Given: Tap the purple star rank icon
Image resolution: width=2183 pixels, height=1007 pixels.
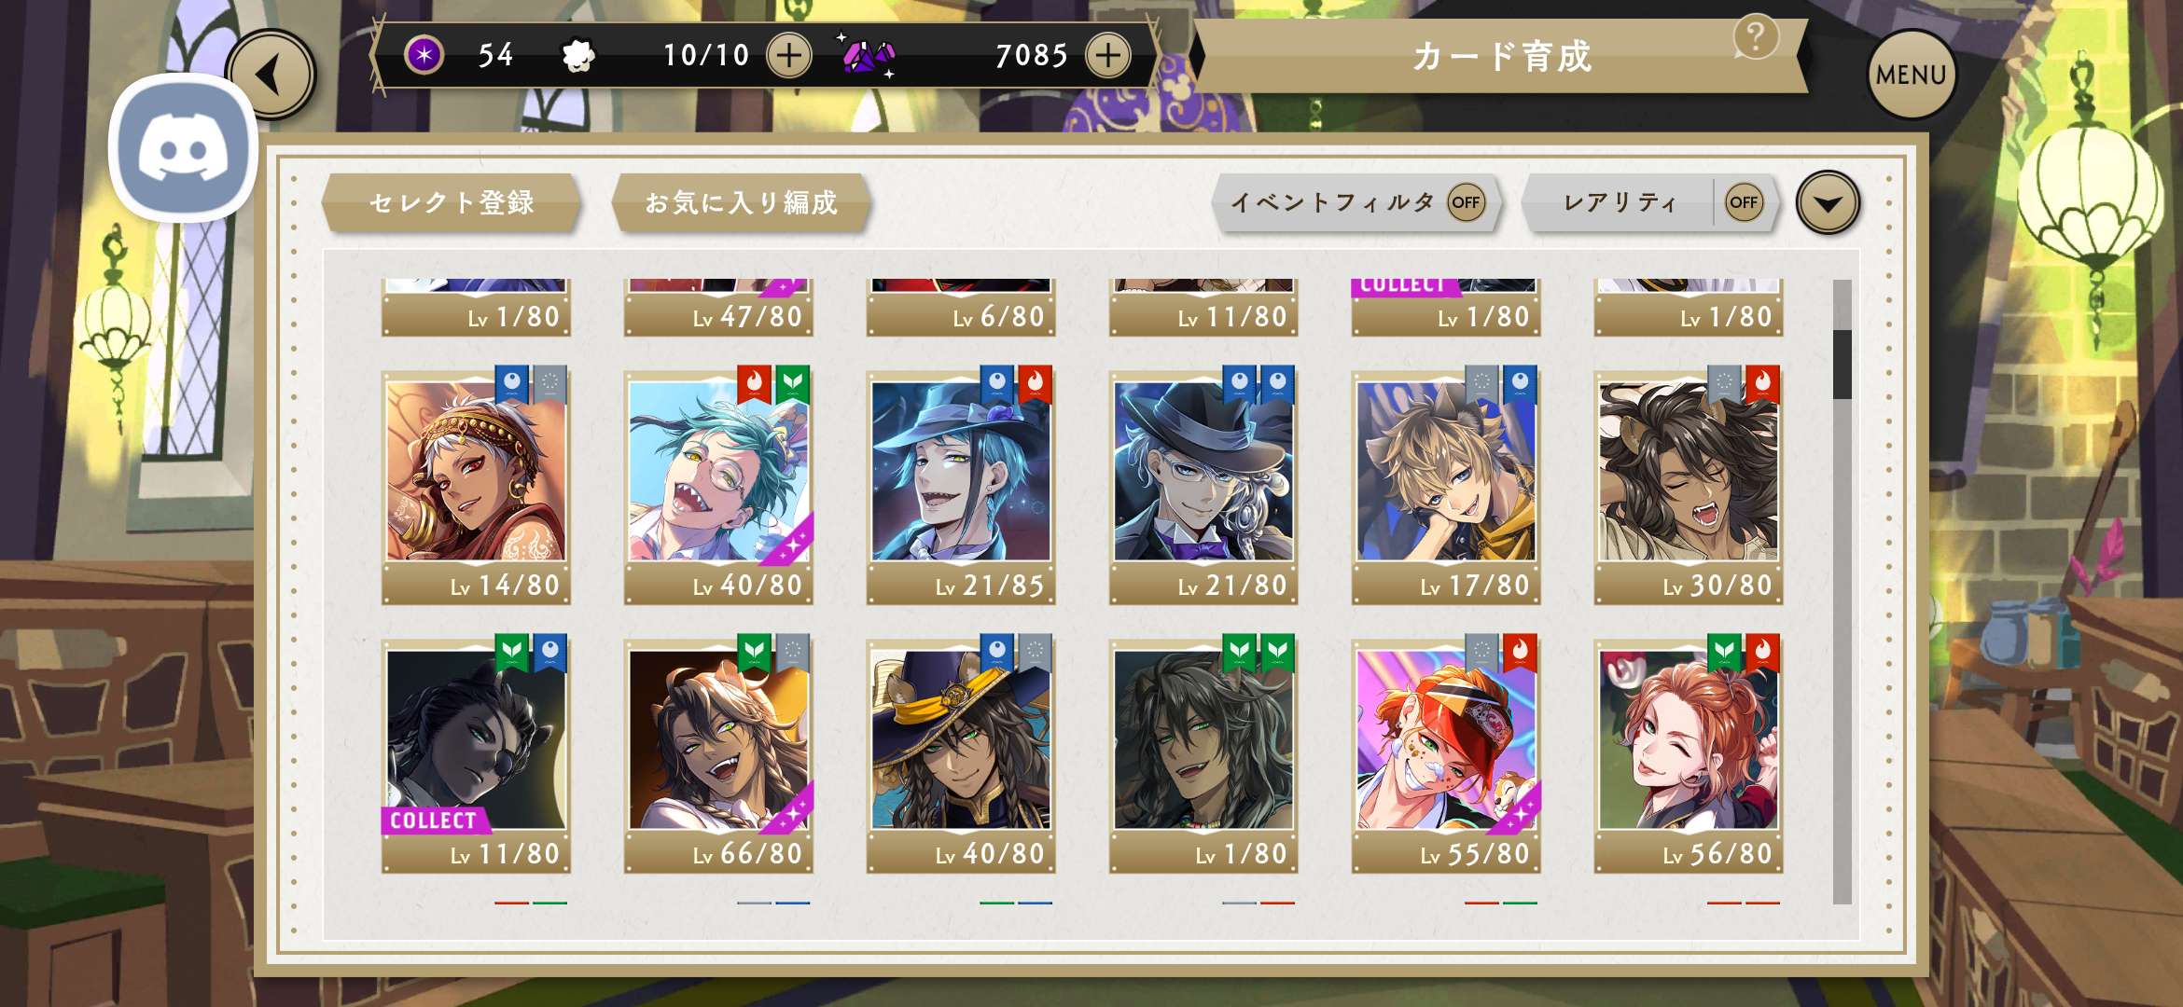Looking at the screenshot, I should 424,55.
